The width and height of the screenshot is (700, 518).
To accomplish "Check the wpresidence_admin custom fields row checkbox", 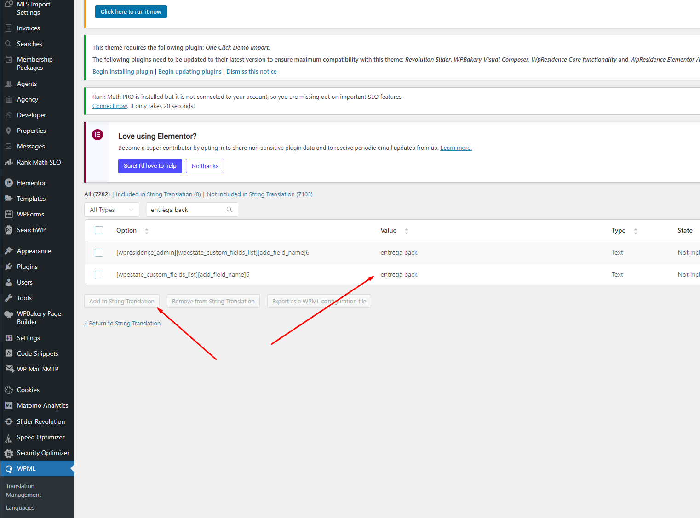I will coord(99,252).
